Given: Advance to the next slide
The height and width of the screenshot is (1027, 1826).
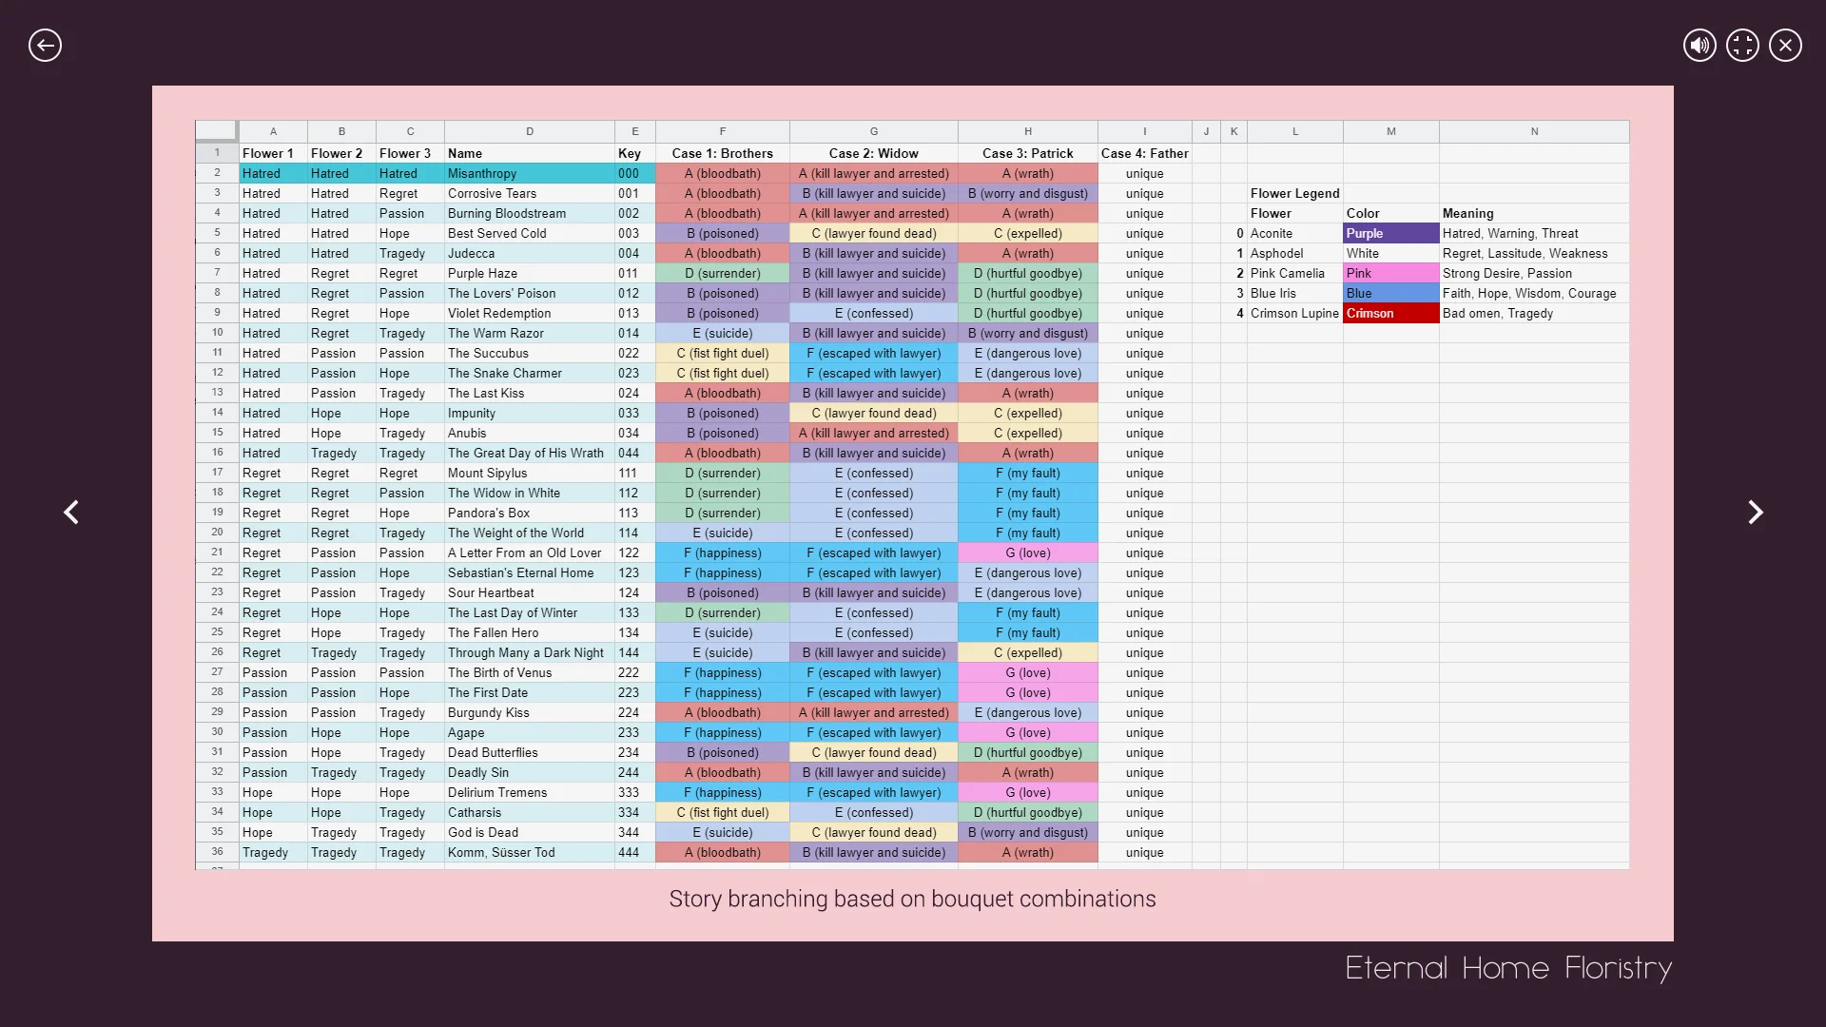Looking at the screenshot, I should point(1755,513).
